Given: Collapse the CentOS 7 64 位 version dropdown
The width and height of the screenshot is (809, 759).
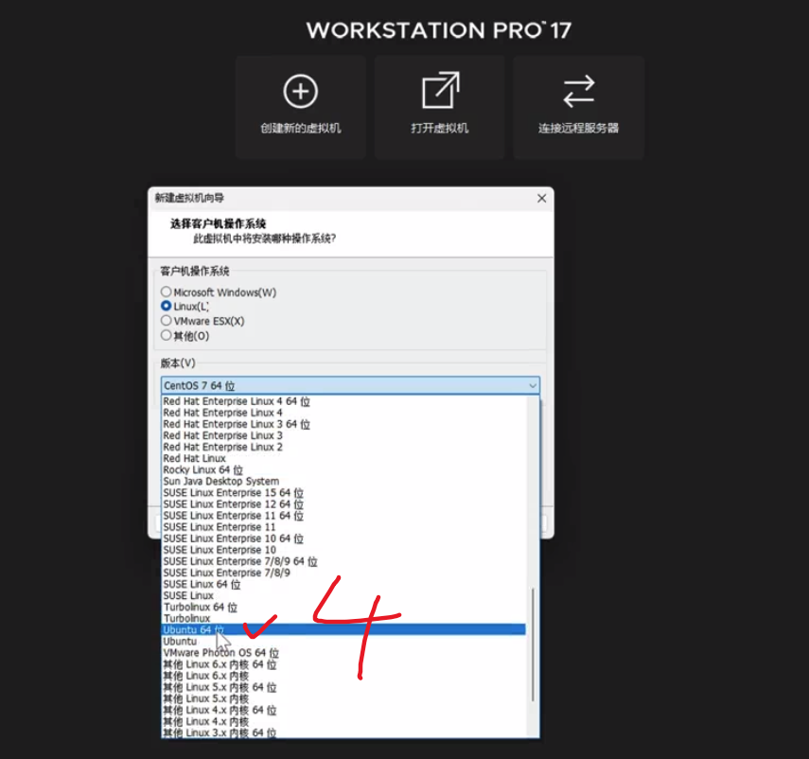Looking at the screenshot, I should click(533, 386).
